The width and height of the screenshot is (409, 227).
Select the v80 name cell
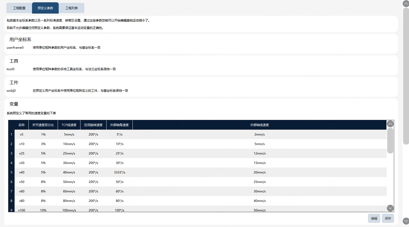(x=22, y=201)
